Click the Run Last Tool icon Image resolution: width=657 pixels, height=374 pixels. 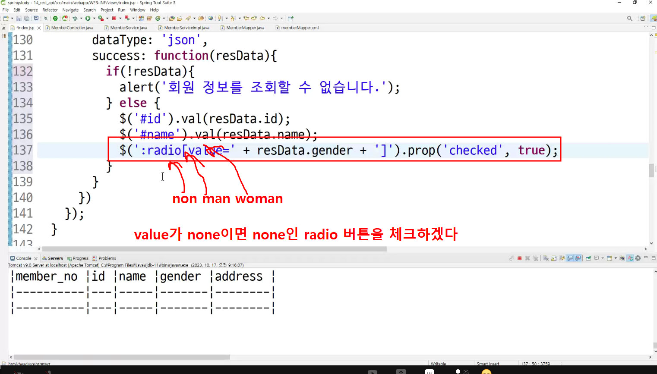pos(101,18)
